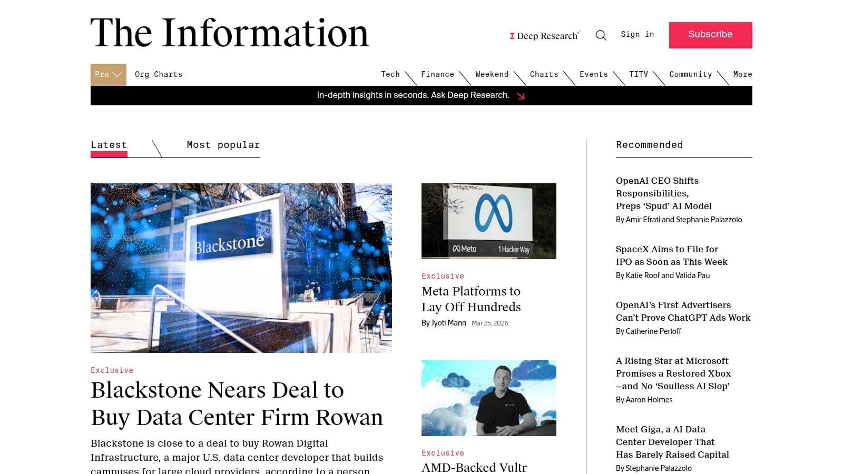The height and width of the screenshot is (474, 843).
Task: Click author Jyoti Mann
Action: pos(448,323)
